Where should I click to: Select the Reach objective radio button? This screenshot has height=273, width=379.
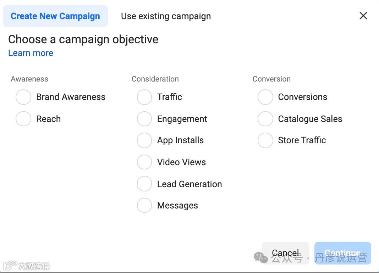(23, 119)
